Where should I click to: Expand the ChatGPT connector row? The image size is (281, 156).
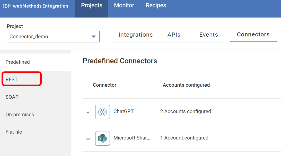(x=88, y=112)
